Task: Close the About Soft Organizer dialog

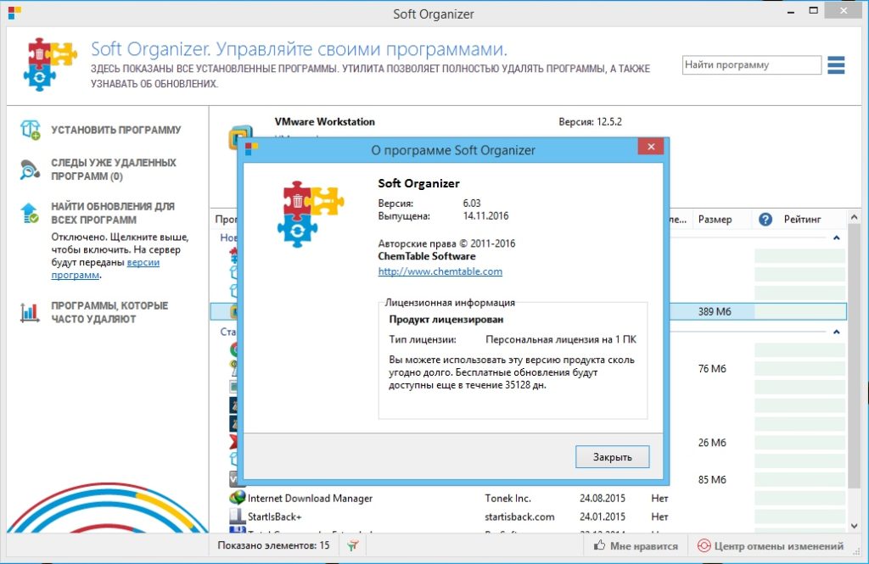Action: 651,147
